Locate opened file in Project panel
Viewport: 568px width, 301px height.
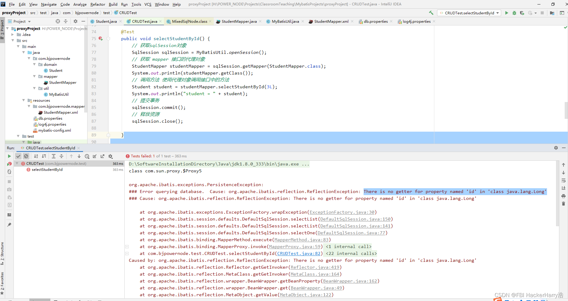click(x=58, y=21)
